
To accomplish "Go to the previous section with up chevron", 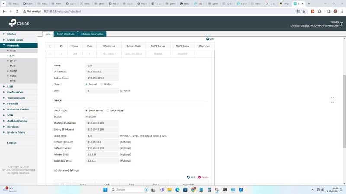I will [x=332, y=97].
